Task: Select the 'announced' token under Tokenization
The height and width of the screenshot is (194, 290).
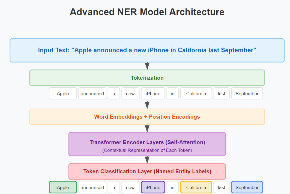Action: pos(92,94)
